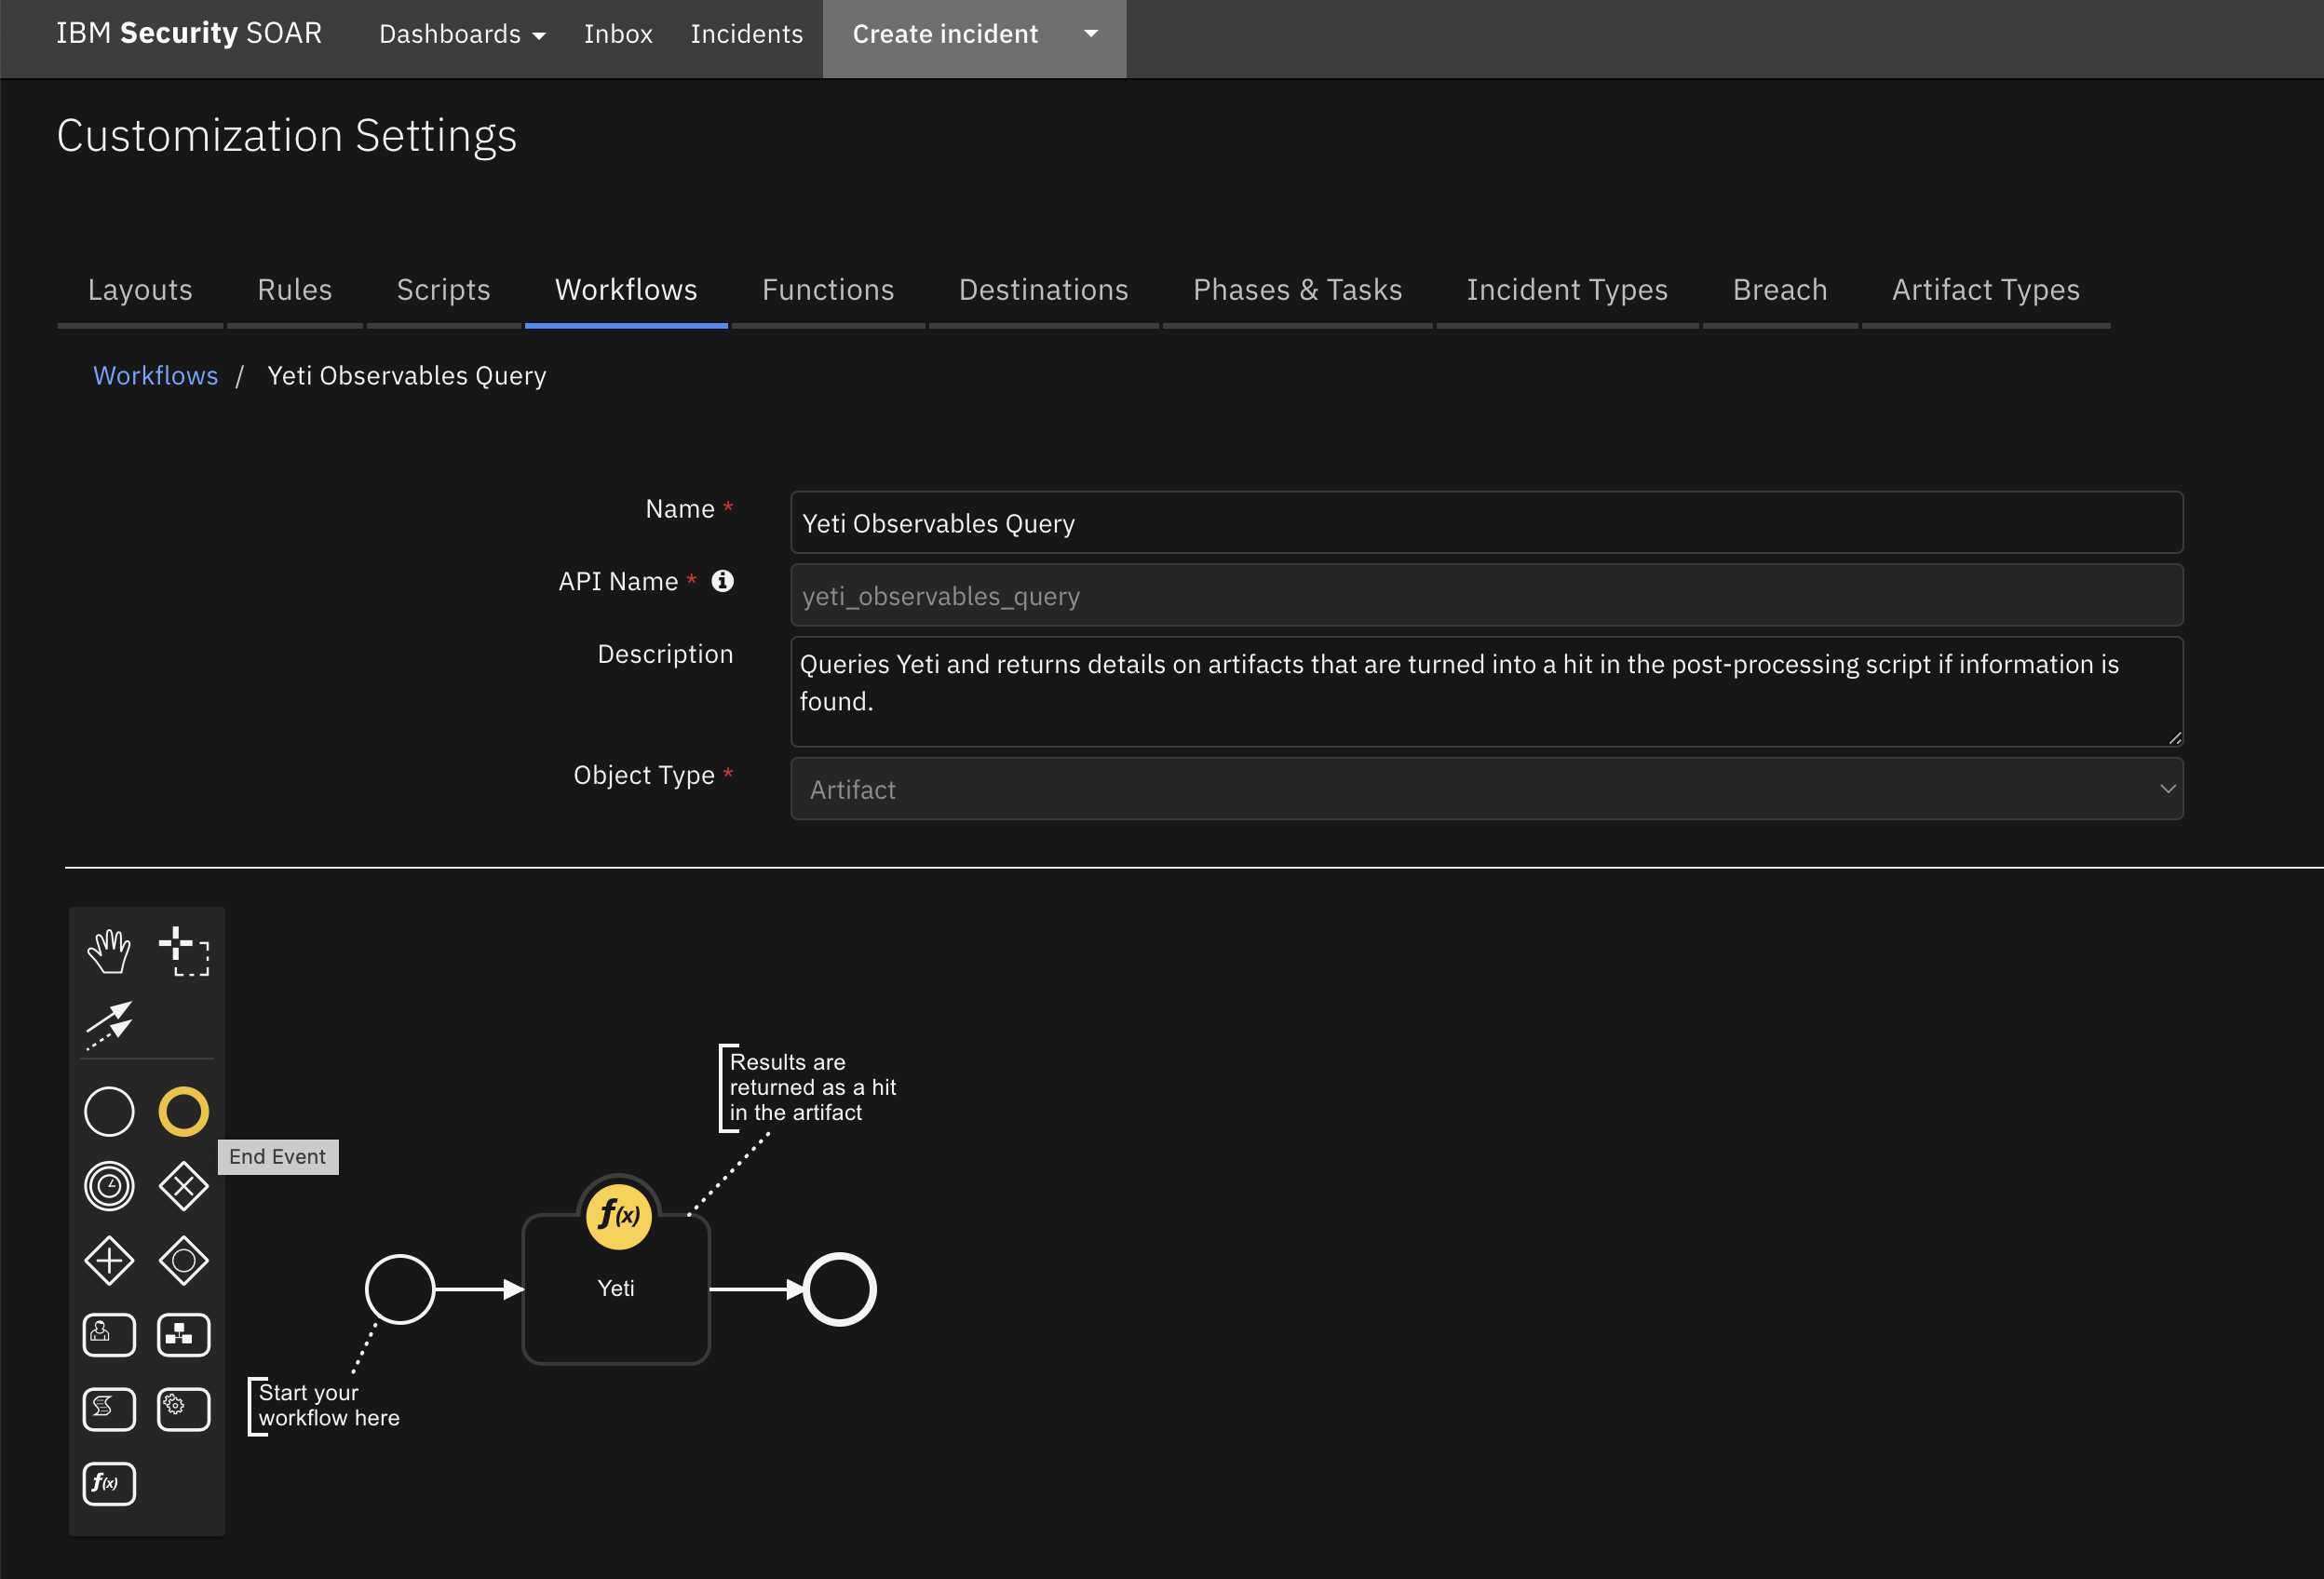Expand the Create incident arrow menu
The width and height of the screenshot is (2324, 1579).
(1091, 34)
